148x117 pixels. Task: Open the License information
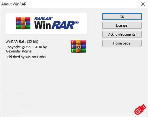click(122, 25)
